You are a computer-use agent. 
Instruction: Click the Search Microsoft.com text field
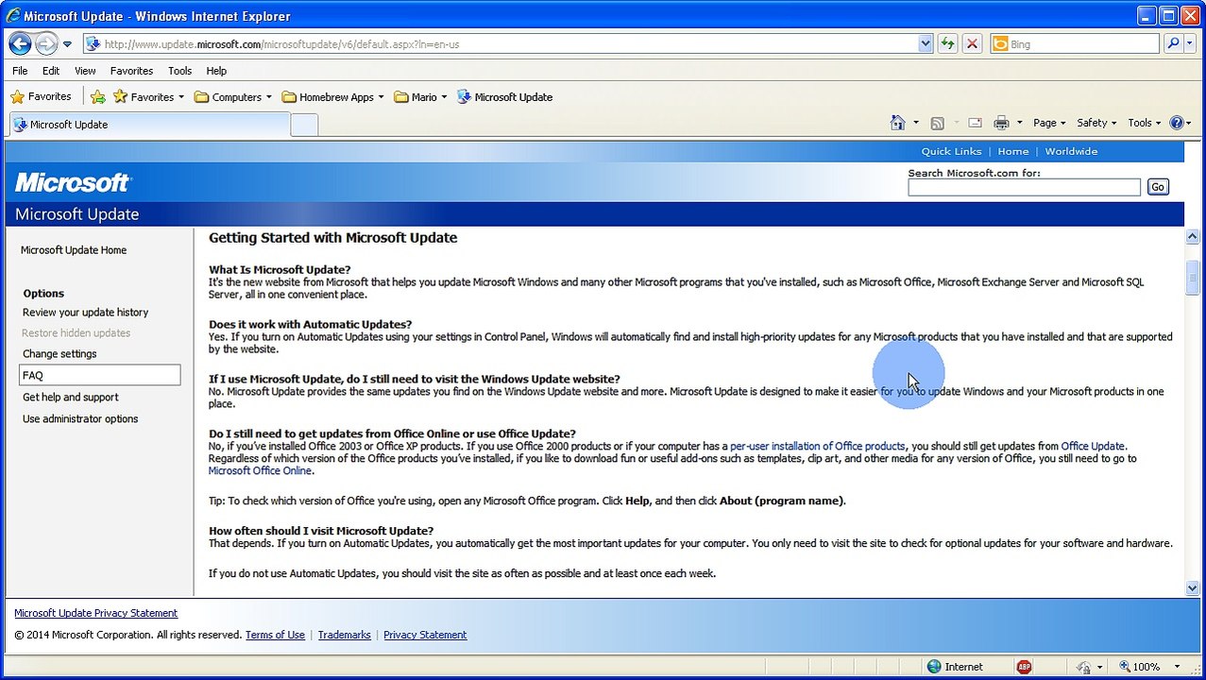[x=1024, y=187]
